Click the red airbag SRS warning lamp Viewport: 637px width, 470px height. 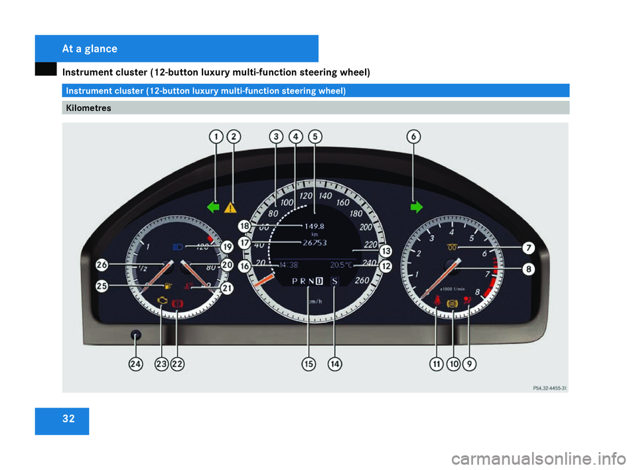[468, 301]
